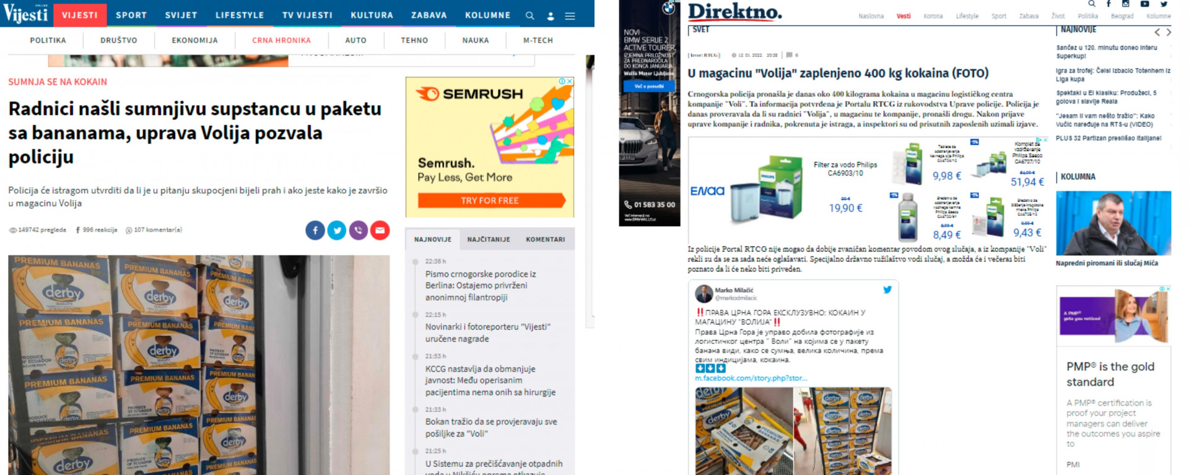Open Vijesti hamburger menu
The height and width of the screenshot is (475, 1189).
pyautogui.click(x=570, y=16)
